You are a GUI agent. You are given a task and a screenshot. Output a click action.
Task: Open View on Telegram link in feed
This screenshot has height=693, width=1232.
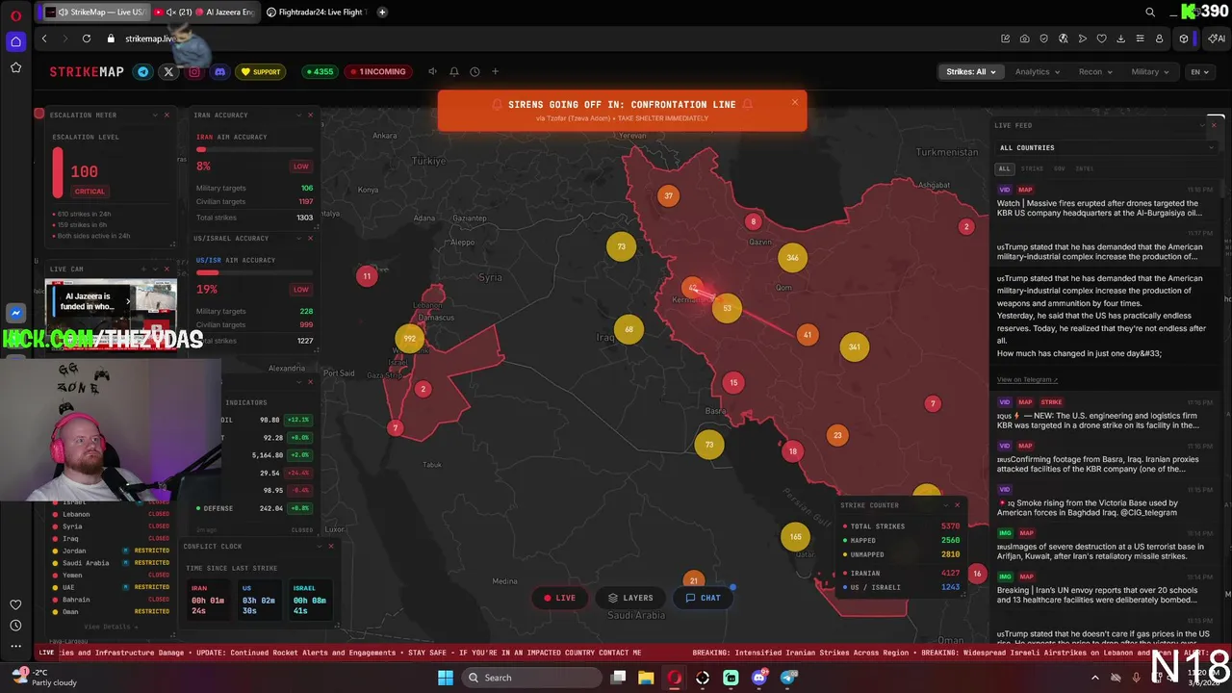pos(1027,379)
